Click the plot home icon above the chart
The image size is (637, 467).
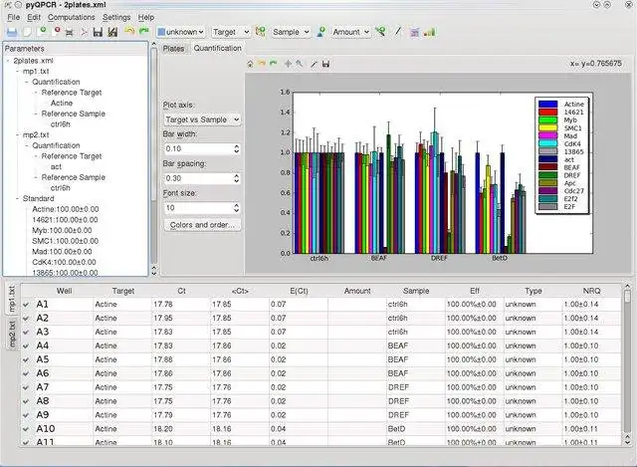(x=252, y=64)
